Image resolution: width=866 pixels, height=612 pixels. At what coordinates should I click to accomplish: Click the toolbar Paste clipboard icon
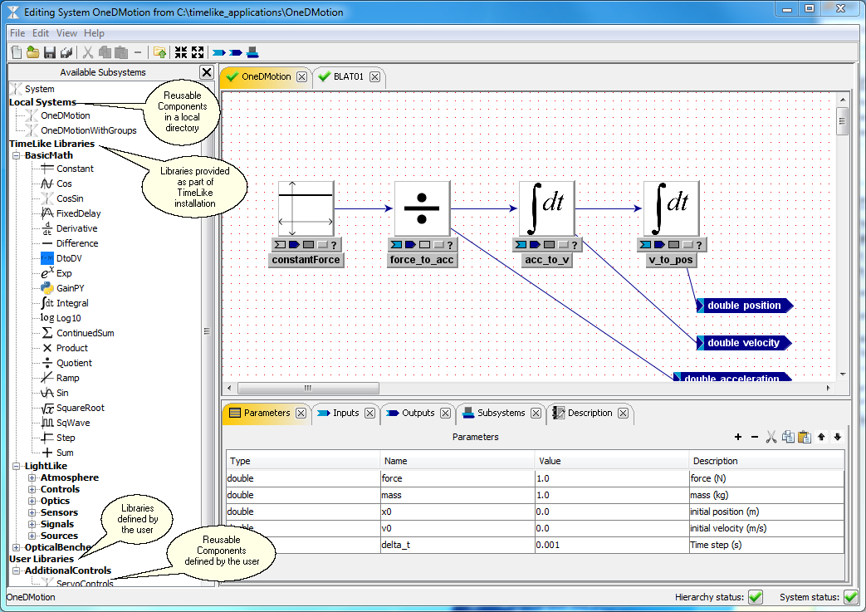(121, 52)
